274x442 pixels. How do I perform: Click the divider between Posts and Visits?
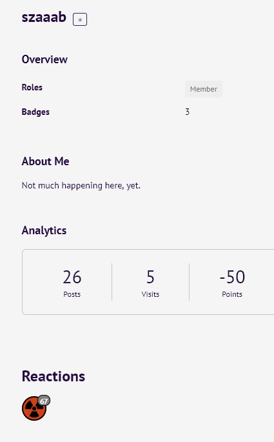(x=112, y=282)
